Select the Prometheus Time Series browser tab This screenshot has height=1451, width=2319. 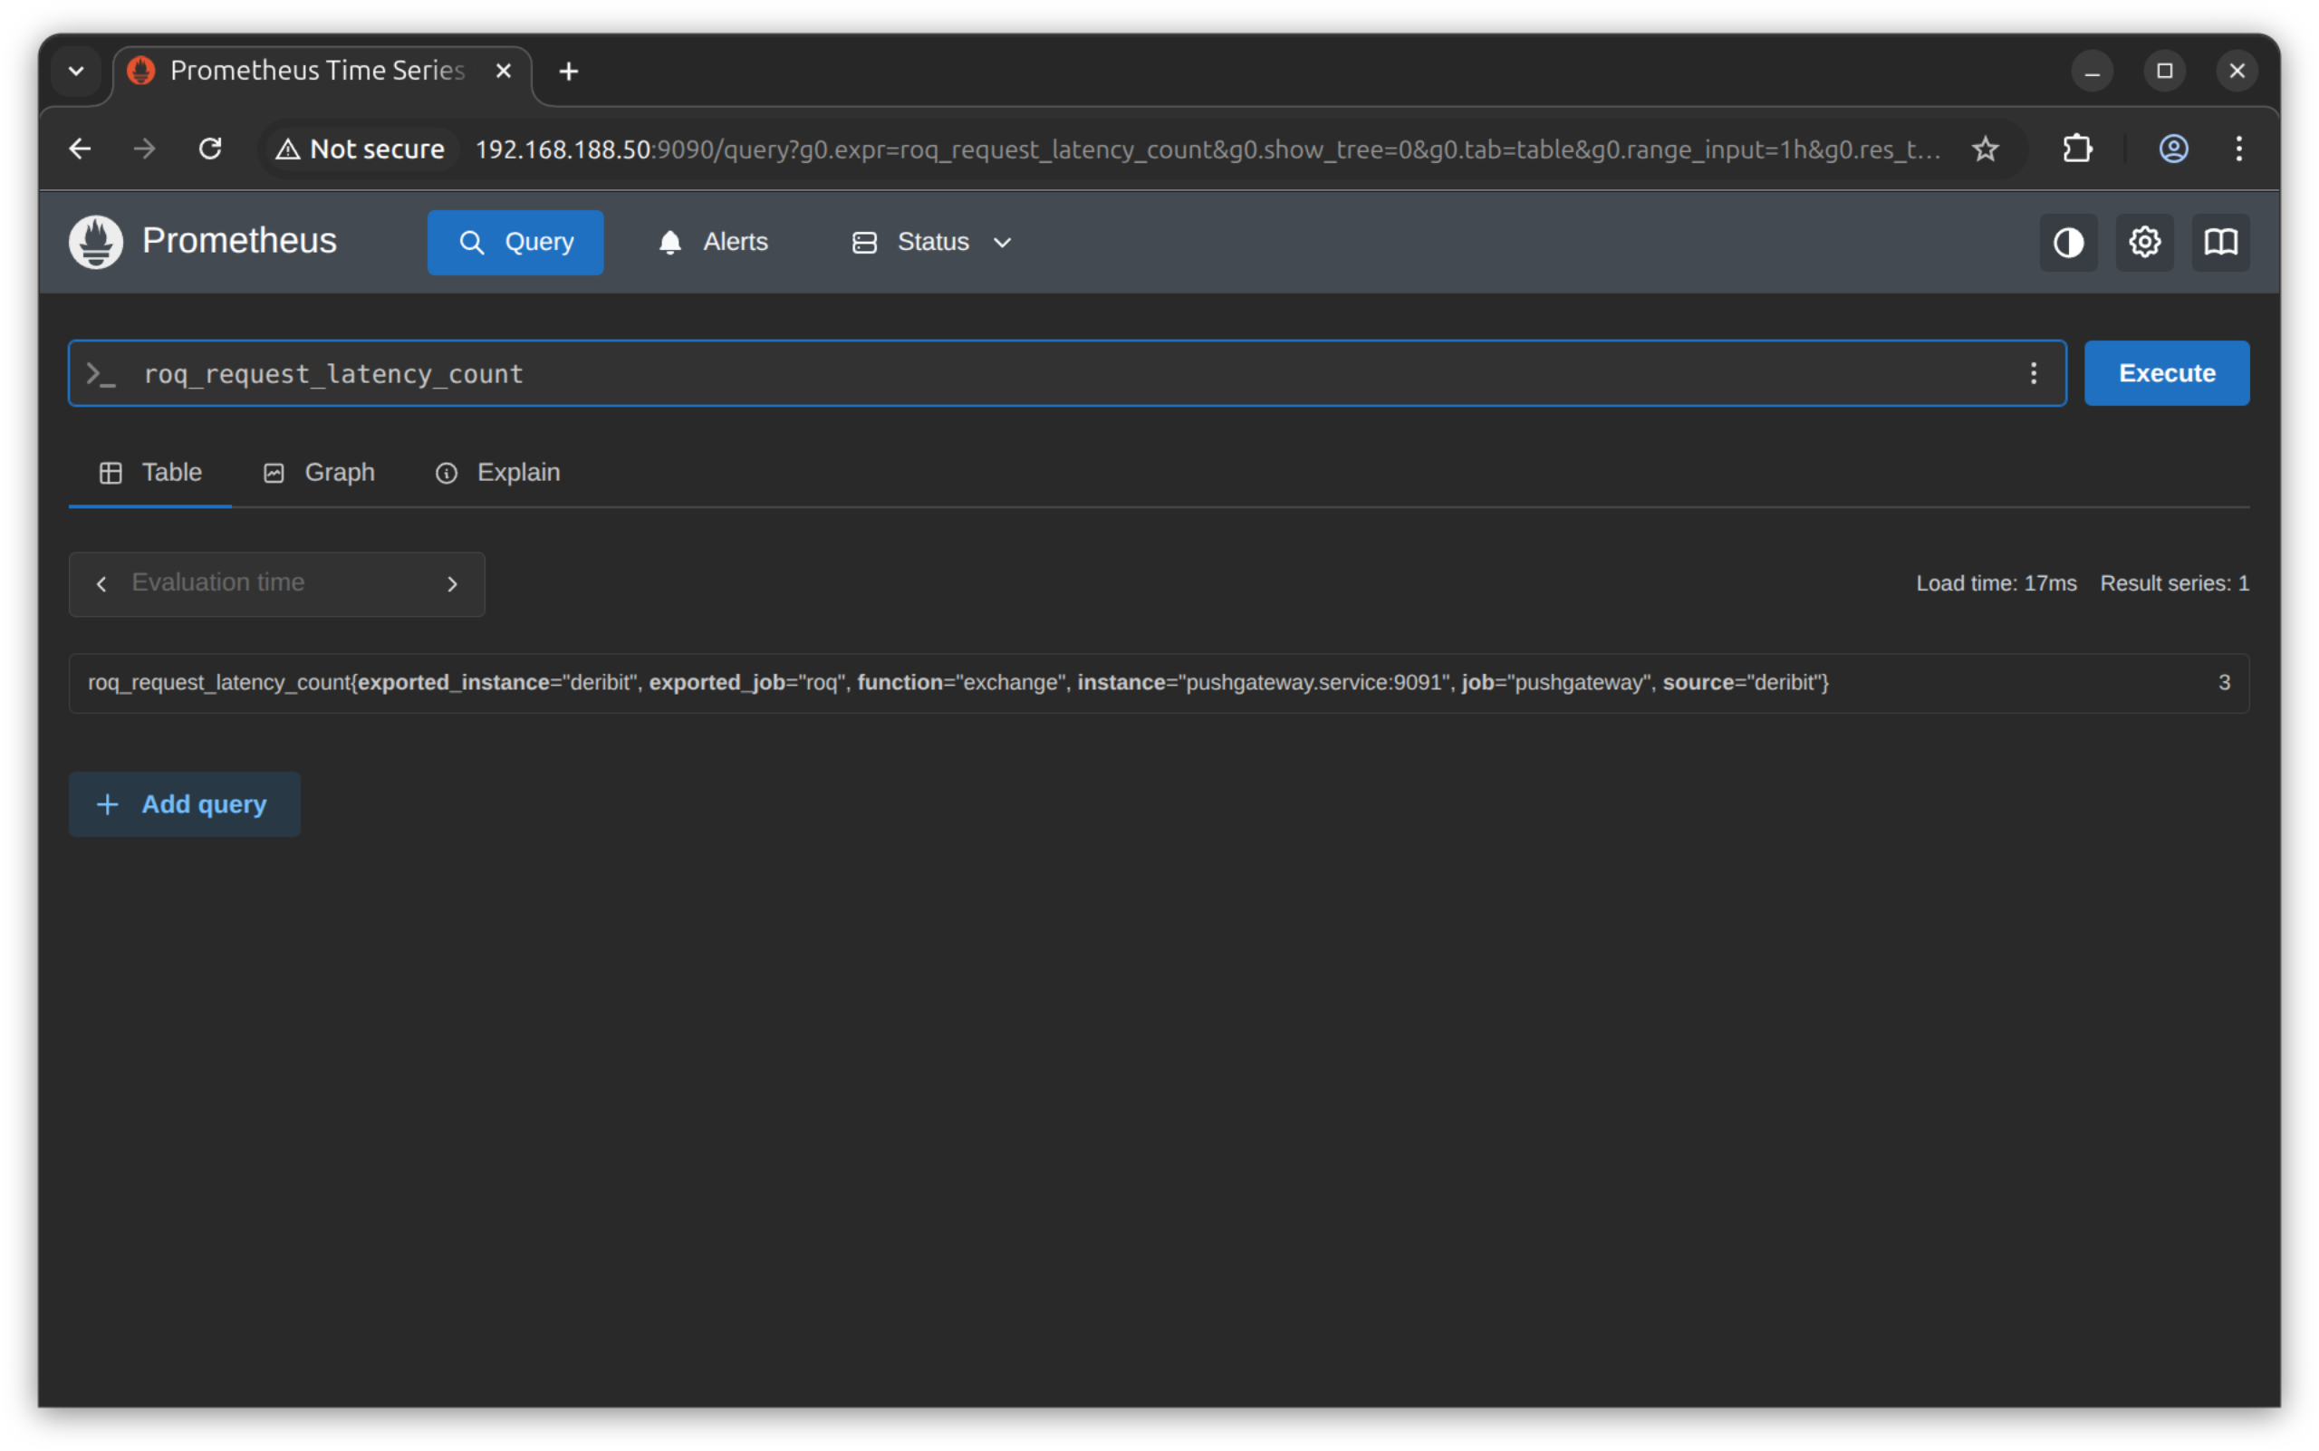point(322,71)
